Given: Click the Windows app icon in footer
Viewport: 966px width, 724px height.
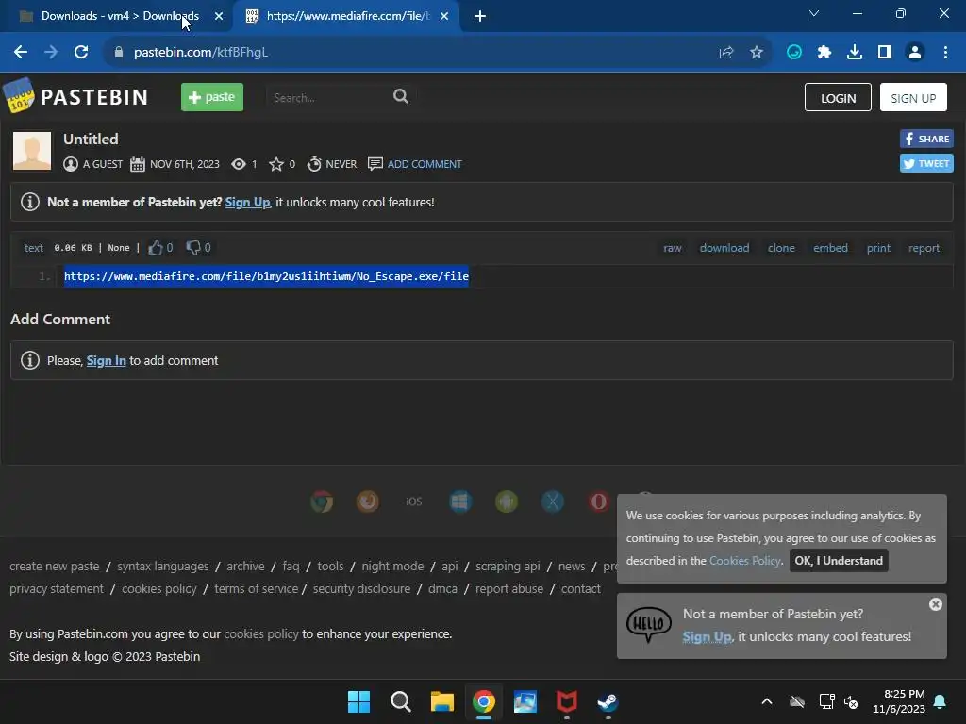Looking at the screenshot, I should [x=460, y=502].
